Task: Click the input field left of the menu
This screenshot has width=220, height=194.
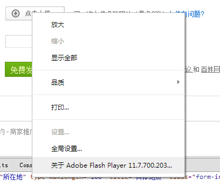Action: 19,41
